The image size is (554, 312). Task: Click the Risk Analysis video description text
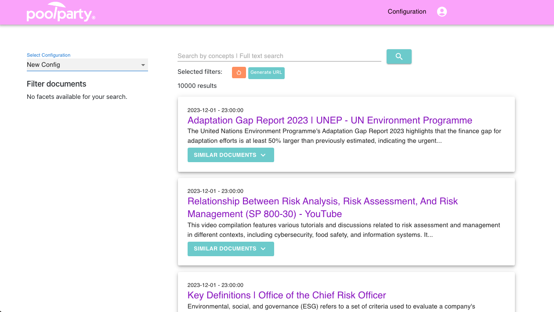pos(344,230)
